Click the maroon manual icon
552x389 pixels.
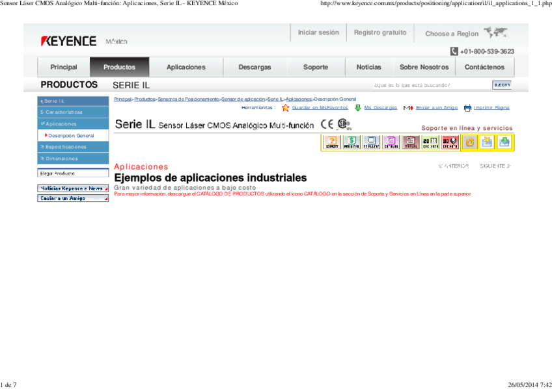coord(411,142)
